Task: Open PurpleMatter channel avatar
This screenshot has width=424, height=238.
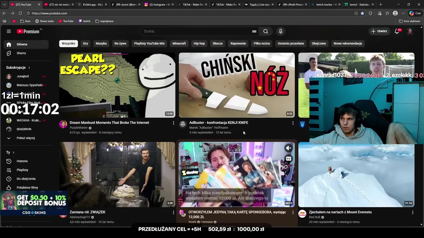Action: pyautogui.click(x=63, y=124)
